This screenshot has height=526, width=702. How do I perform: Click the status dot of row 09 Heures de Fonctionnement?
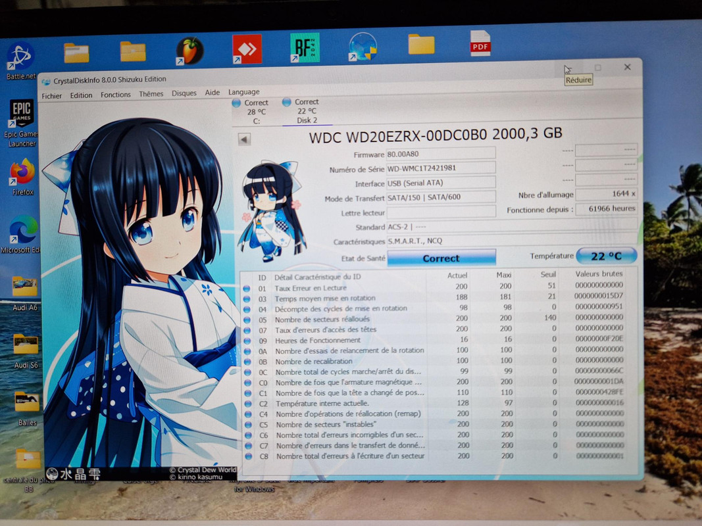pos(247,341)
